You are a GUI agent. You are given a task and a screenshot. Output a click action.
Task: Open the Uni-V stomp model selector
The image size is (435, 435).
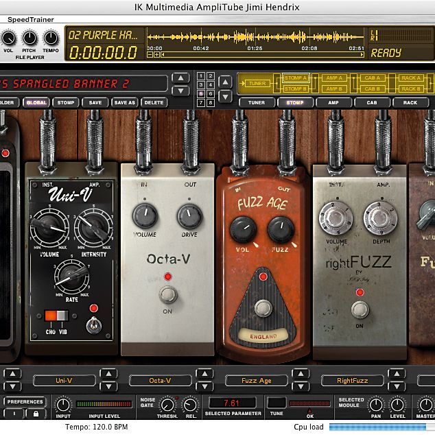click(x=64, y=380)
